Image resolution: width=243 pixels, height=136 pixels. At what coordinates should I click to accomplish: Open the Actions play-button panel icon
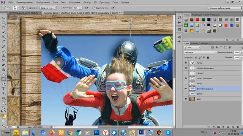tap(179, 23)
